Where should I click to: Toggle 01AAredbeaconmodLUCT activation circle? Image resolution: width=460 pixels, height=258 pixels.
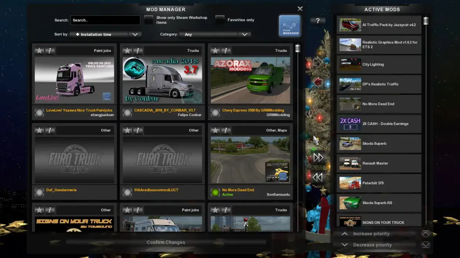[x=127, y=192]
